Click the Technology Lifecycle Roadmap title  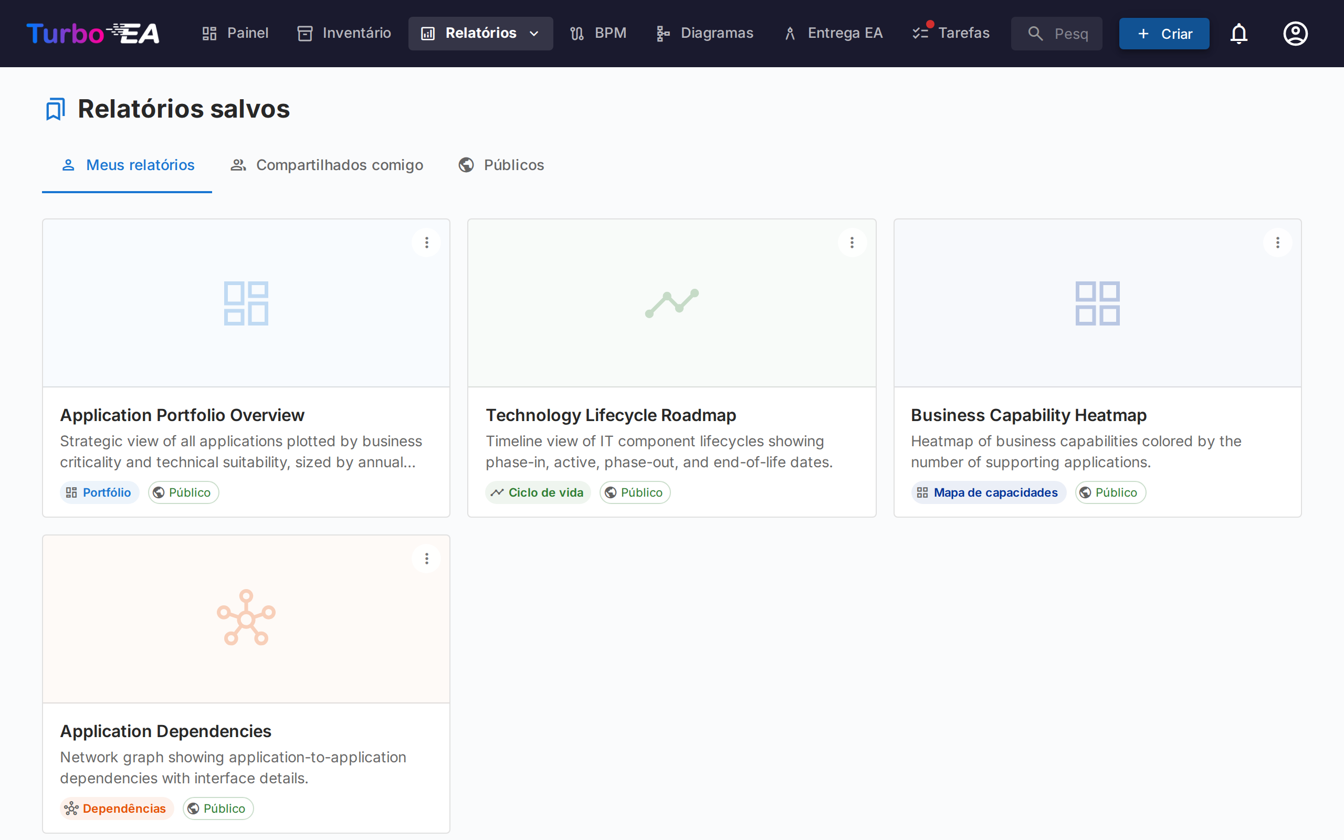[611, 415]
